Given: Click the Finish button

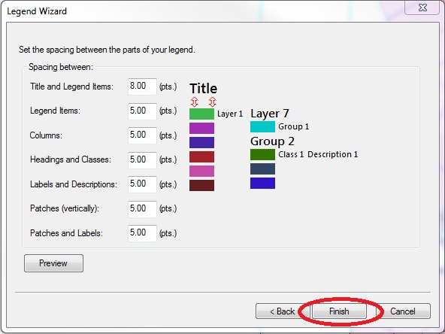Looking at the screenshot, I should (339, 311).
